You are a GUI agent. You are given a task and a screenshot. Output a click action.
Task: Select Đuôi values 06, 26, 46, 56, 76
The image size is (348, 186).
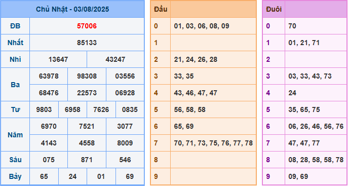pyautogui.click(x=316, y=126)
